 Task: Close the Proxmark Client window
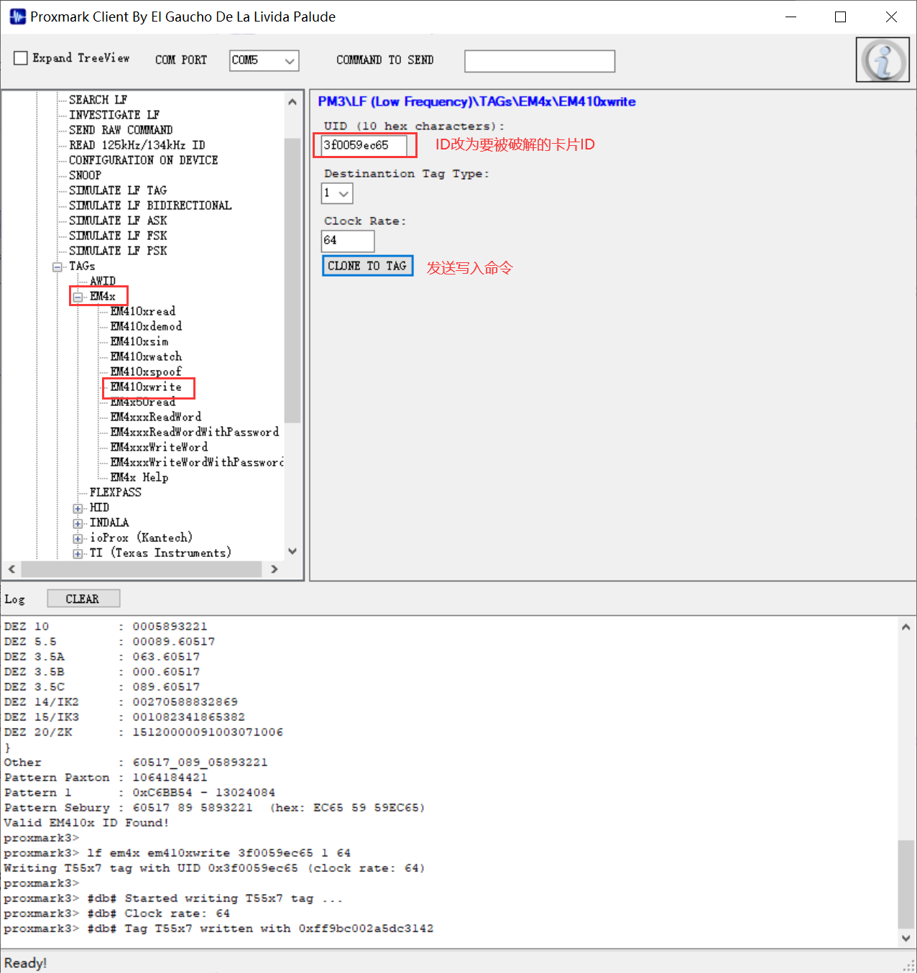891,17
